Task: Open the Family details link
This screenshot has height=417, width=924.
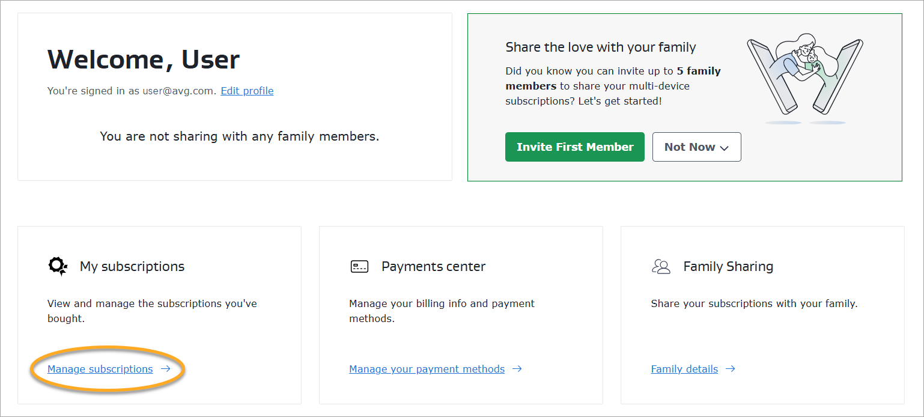Action: 684,369
